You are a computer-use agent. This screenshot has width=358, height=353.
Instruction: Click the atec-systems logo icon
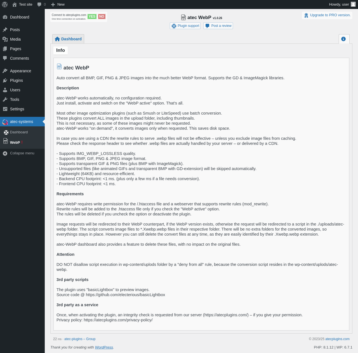(x=5, y=122)
